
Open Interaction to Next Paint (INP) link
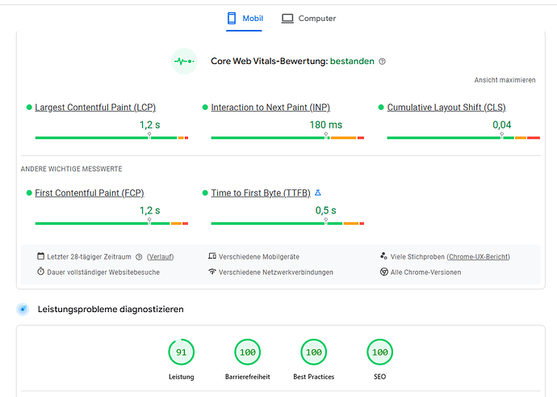(x=270, y=108)
